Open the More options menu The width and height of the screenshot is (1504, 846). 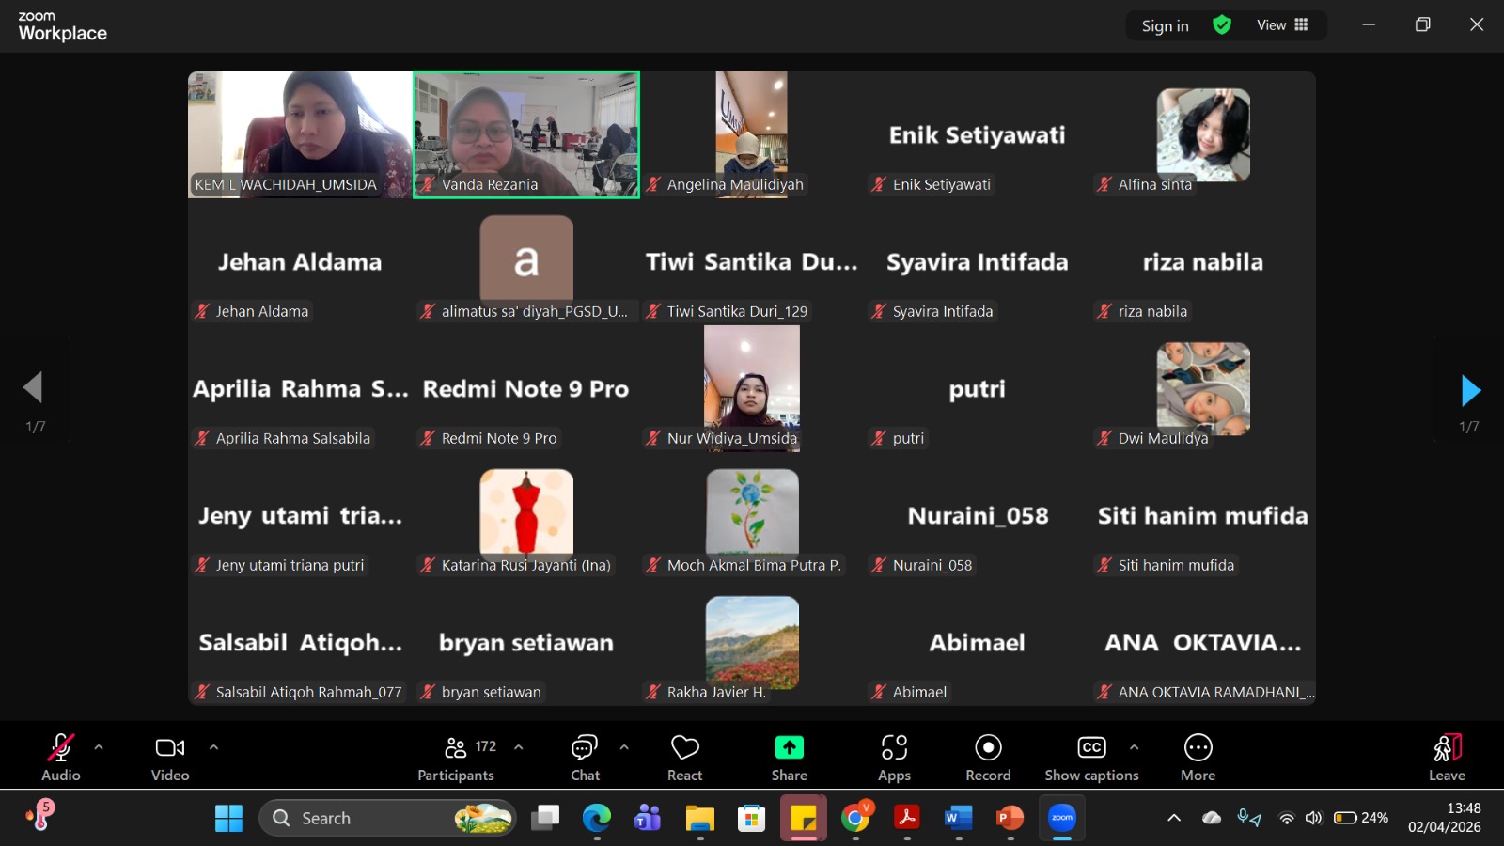point(1198,758)
